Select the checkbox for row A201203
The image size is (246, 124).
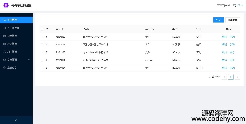point(42,52)
